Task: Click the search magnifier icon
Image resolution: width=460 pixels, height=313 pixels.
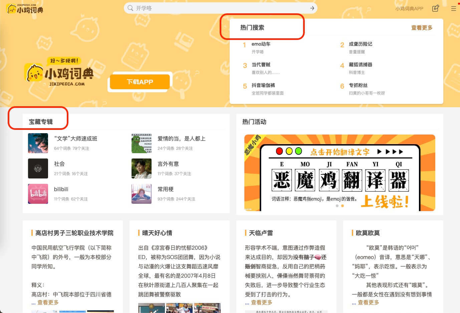Action: point(131,8)
